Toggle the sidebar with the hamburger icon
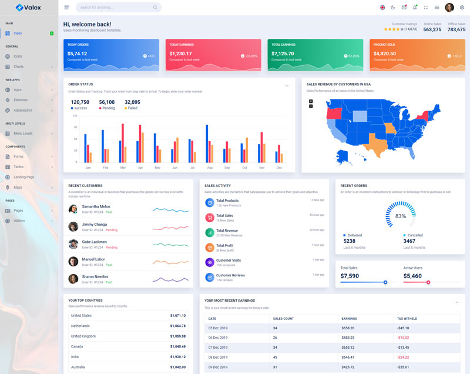This screenshot has height=374, width=470. click(x=66, y=8)
